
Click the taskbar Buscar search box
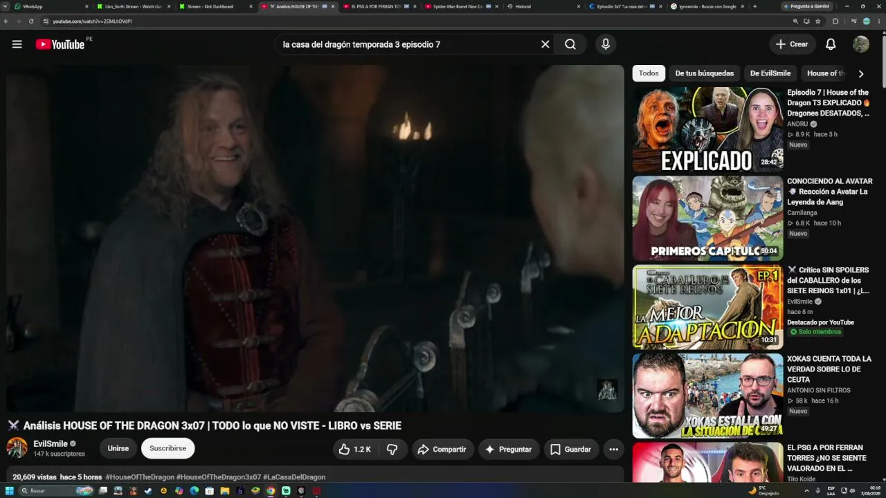[55, 490]
